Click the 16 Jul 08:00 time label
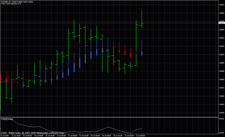The width and height of the screenshot is (225, 137). click(x=39, y=136)
